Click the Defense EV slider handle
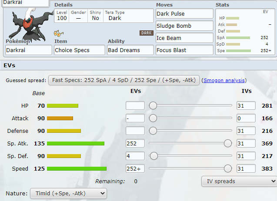 (x=153, y=131)
